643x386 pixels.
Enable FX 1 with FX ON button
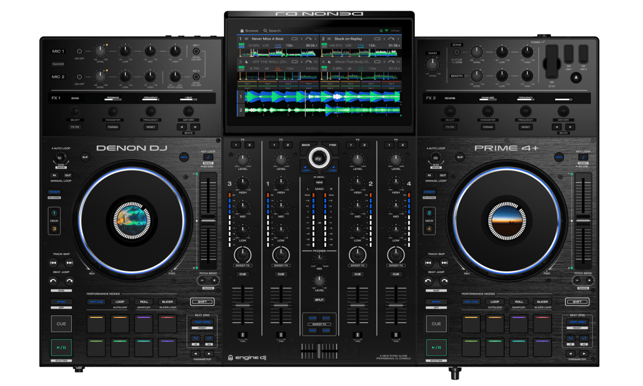75,127
